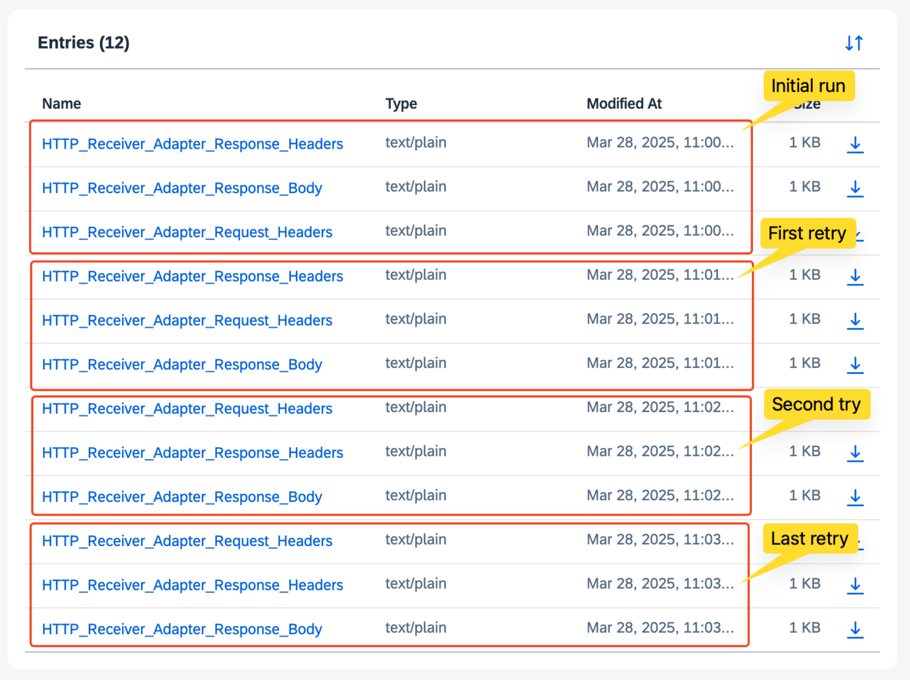Open HTTP_Receiver_Adapter_Response_Body from the initial run

[x=182, y=188]
